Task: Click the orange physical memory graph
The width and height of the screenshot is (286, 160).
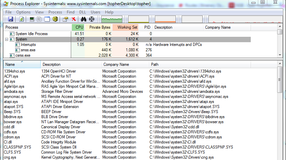Action: point(165,19)
